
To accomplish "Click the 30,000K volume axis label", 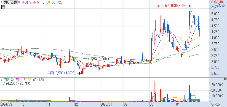I will (x=217, y=85).
